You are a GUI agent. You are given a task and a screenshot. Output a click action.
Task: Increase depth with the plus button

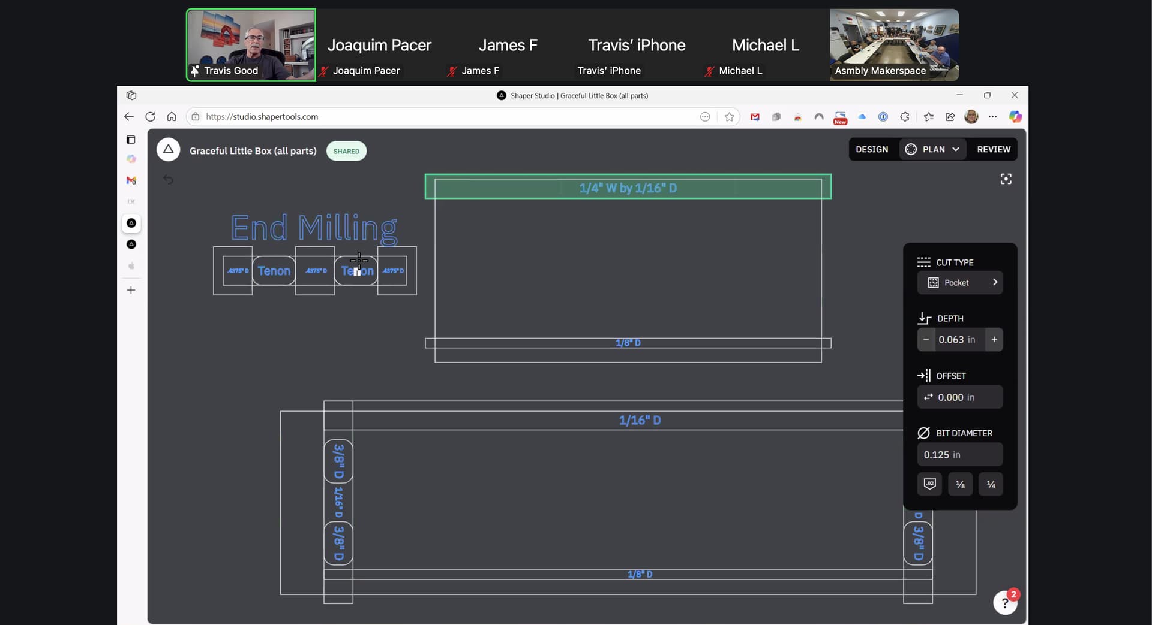[994, 340]
